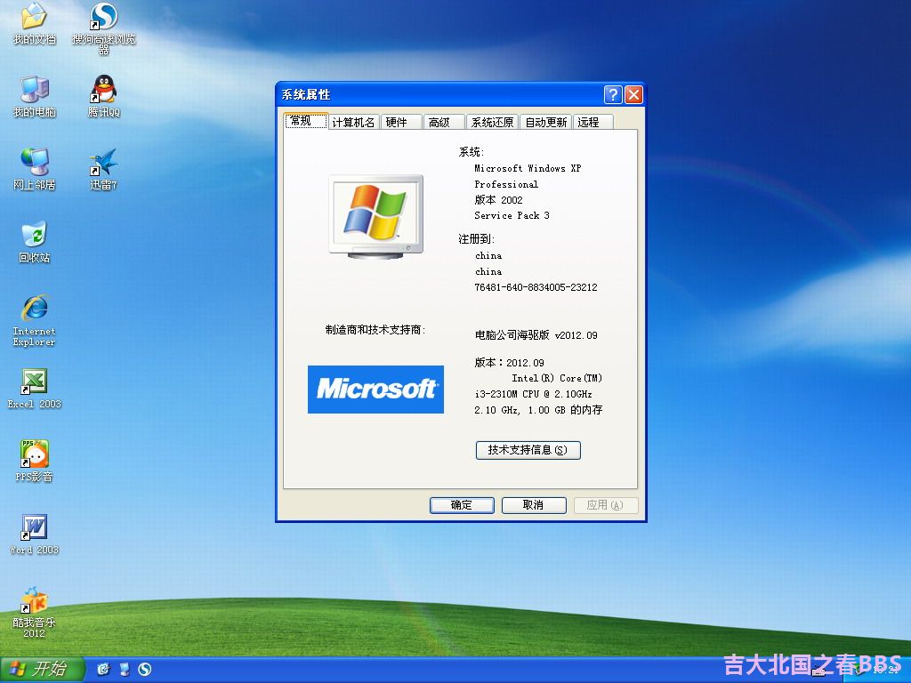Click the Windows XP logo monitor image

click(376, 216)
